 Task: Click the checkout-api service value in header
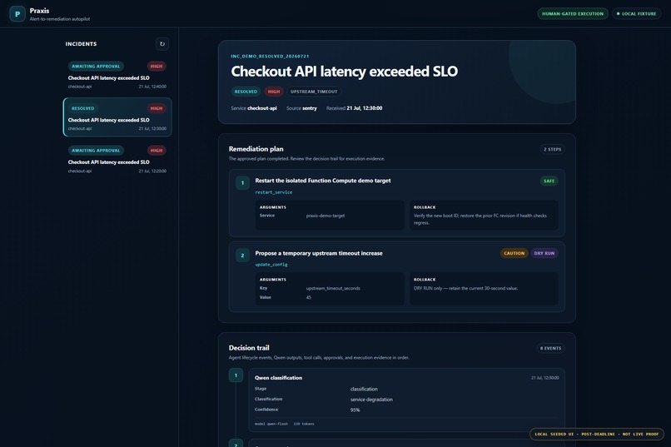click(262, 108)
